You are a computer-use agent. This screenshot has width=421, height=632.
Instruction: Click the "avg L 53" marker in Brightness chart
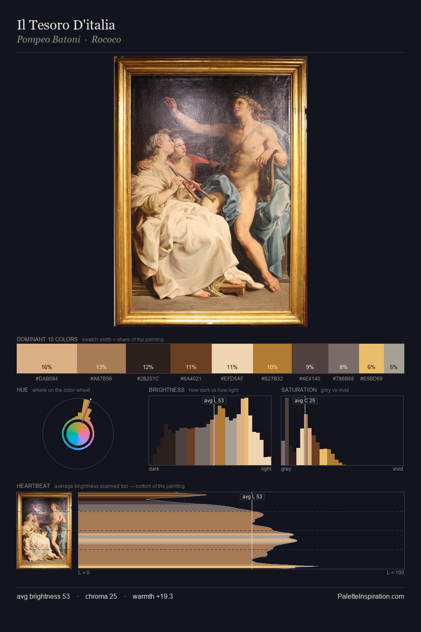pyautogui.click(x=214, y=401)
